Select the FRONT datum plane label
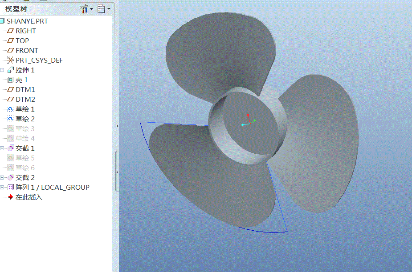Image resolution: width=412 pixels, height=272 pixels. click(27, 50)
